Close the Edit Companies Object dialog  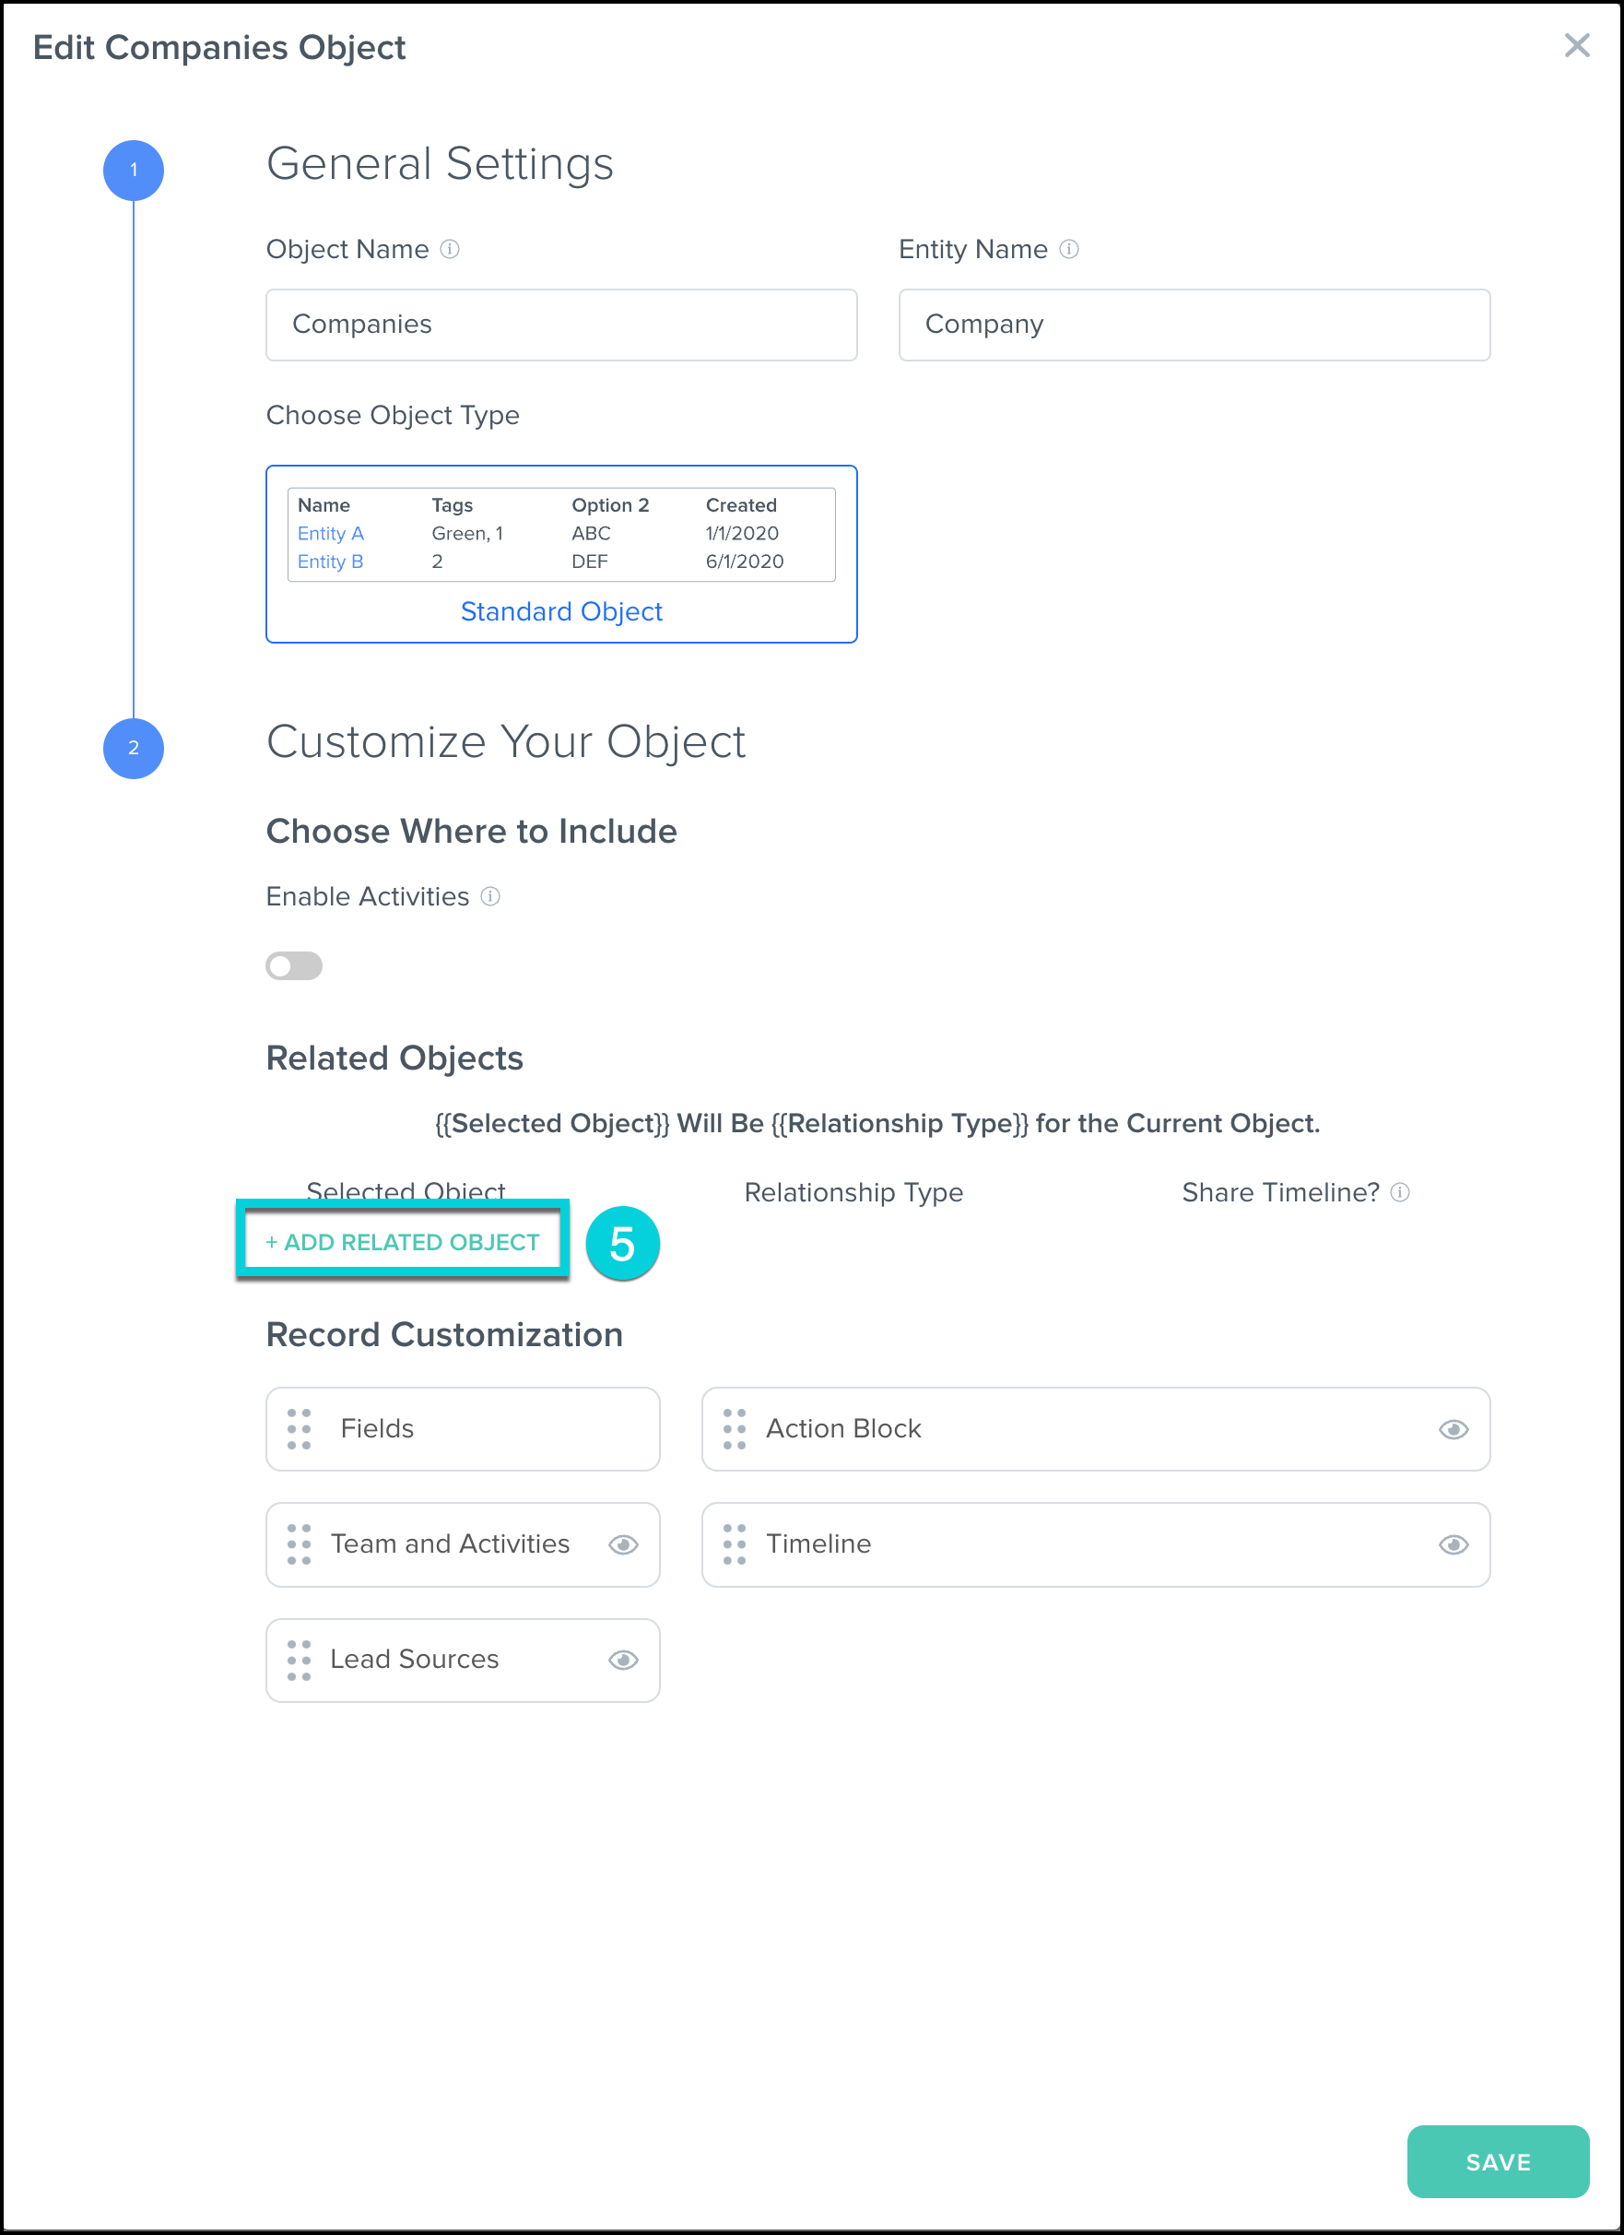pyautogui.click(x=1577, y=45)
